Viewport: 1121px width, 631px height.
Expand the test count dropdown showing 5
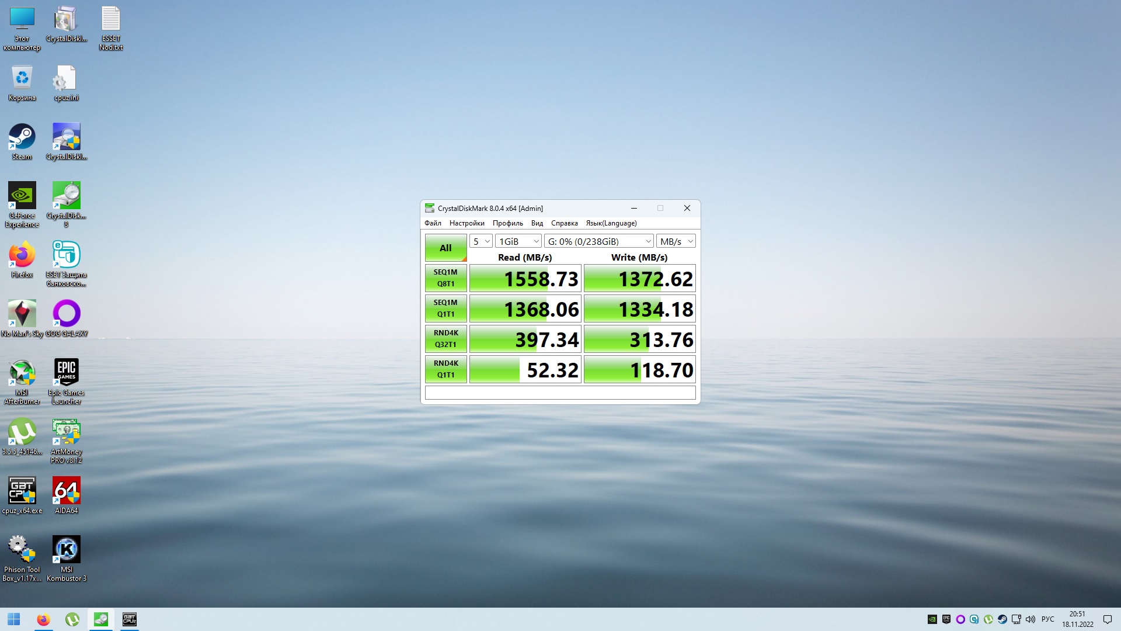(481, 241)
